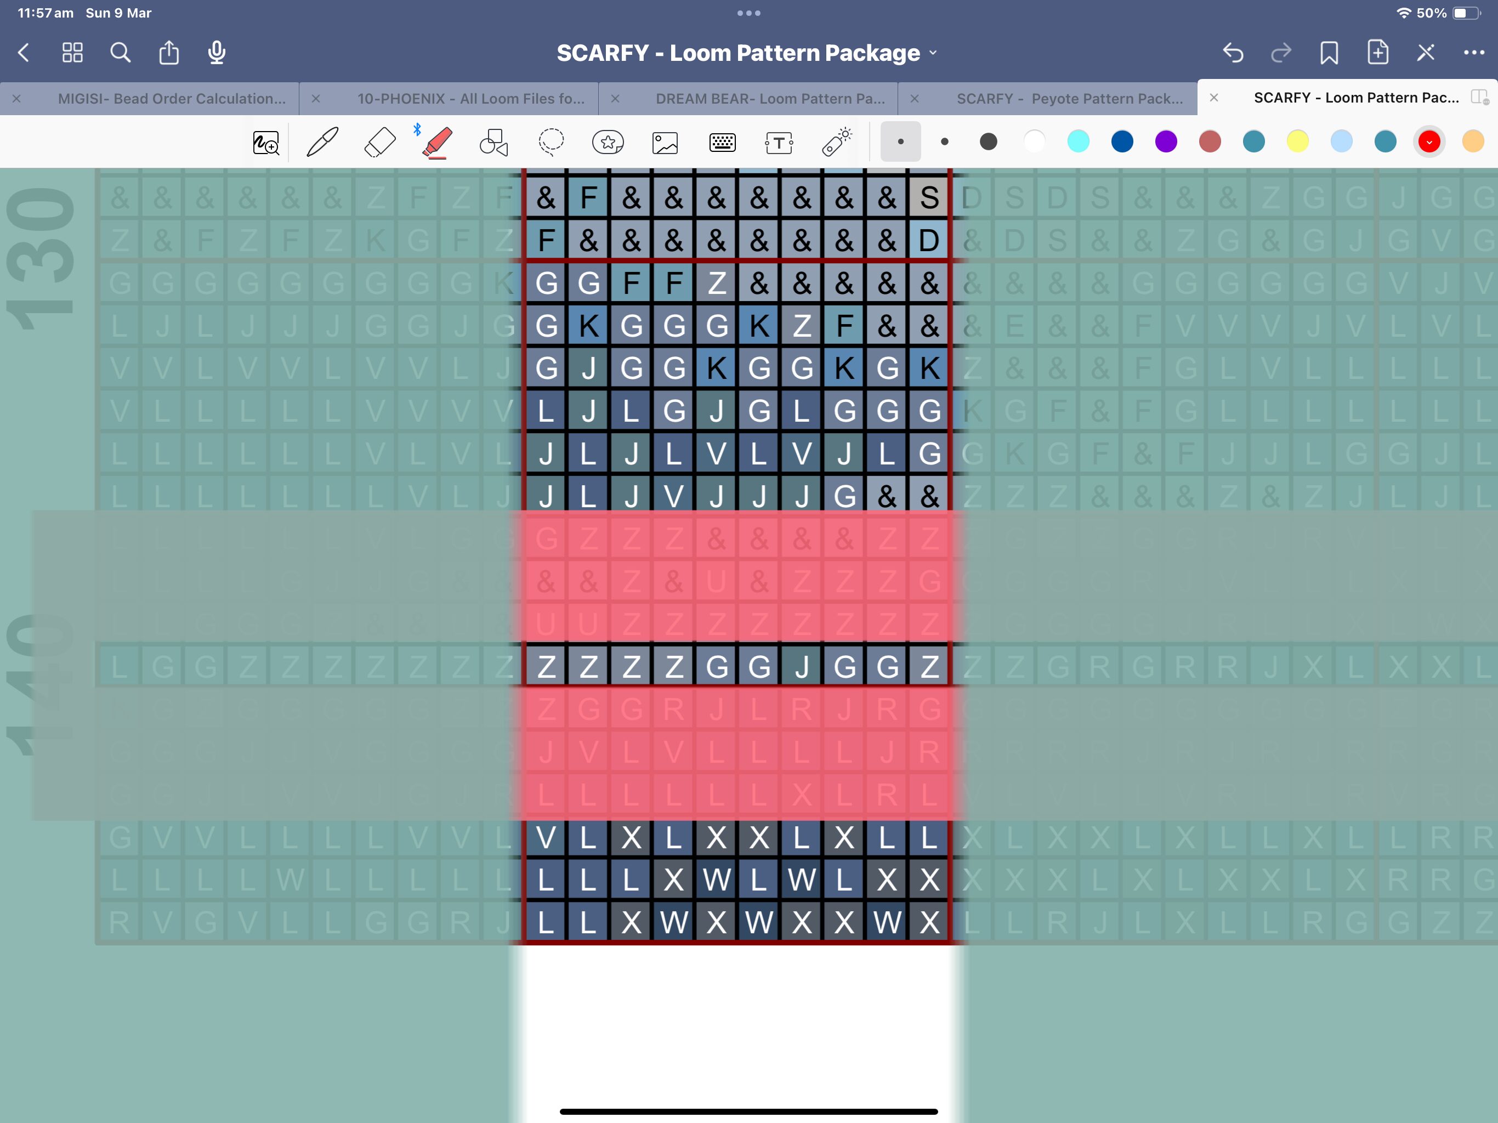Select the Lasso selection tool
Screen dimensions: 1498x1123
click(551, 142)
